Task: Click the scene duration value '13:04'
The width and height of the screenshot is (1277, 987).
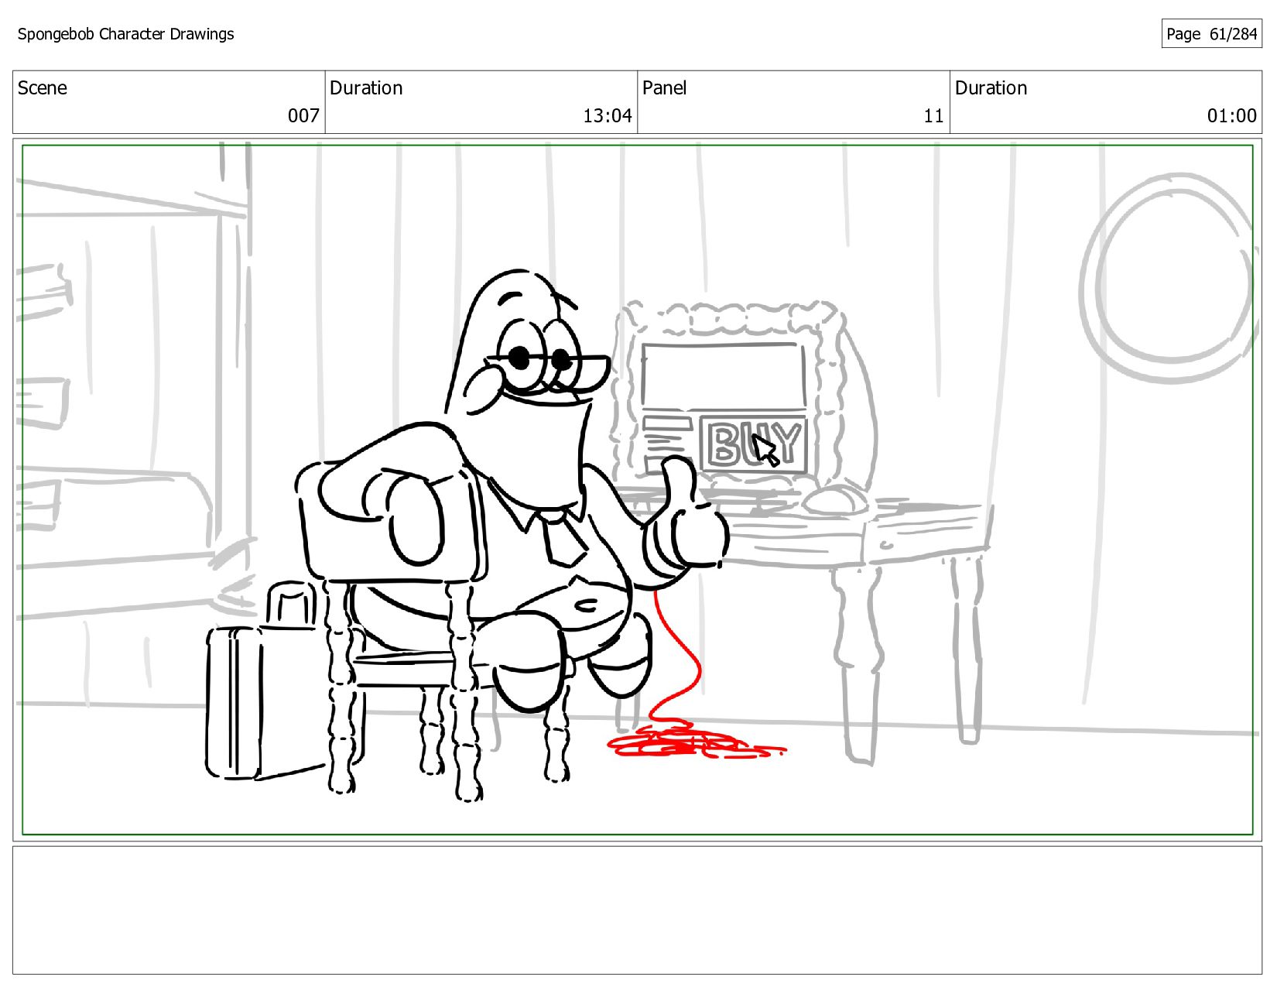Action: 608,116
